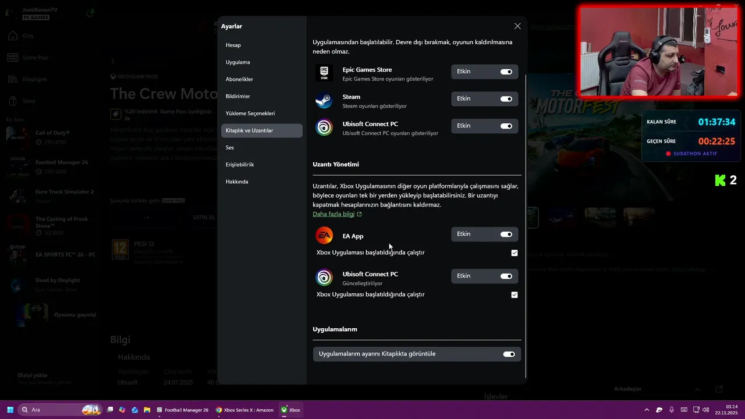Click 'Epic Games Store oyunları gösteriliyor' text
This screenshot has height=419, width=745.
388,79
